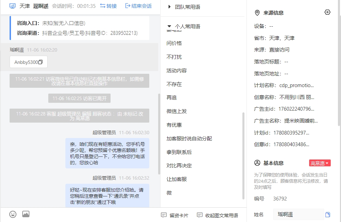
Task: Click the 访客已离开 system notice
Action: click(79, 98)
